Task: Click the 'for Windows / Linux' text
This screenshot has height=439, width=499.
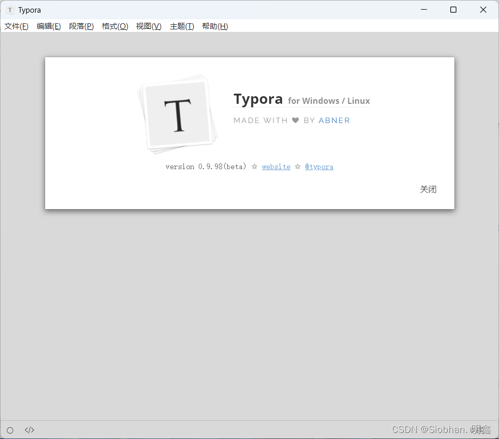Action: [x=329, y=101]
